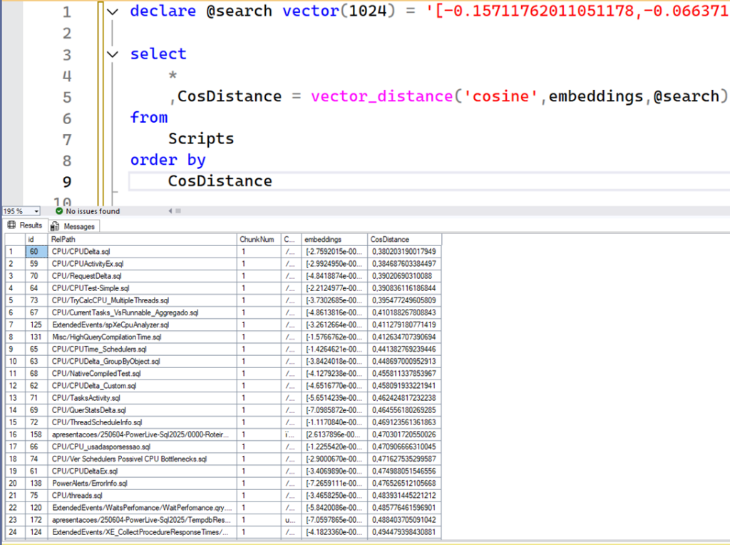Click the grid icon on the Results tab
The height and width of the screenshot is (545, 730).
pos(11,225)
